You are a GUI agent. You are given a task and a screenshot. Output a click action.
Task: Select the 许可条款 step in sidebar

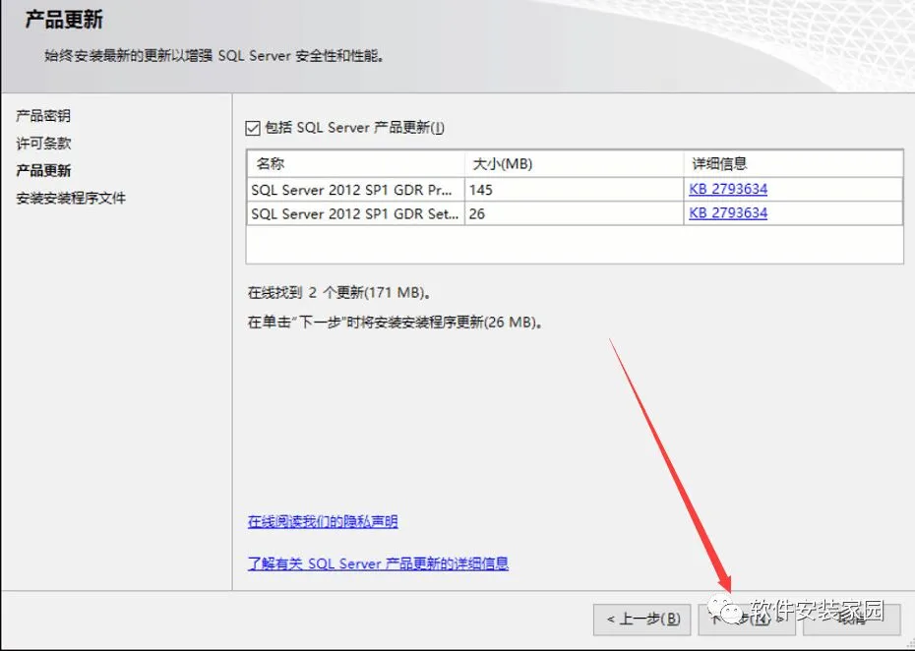[x=43, y=143]
